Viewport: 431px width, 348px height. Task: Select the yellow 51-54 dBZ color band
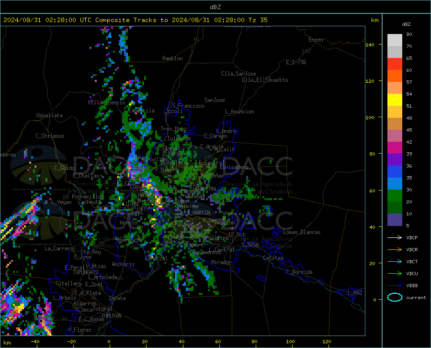(395, 100)
